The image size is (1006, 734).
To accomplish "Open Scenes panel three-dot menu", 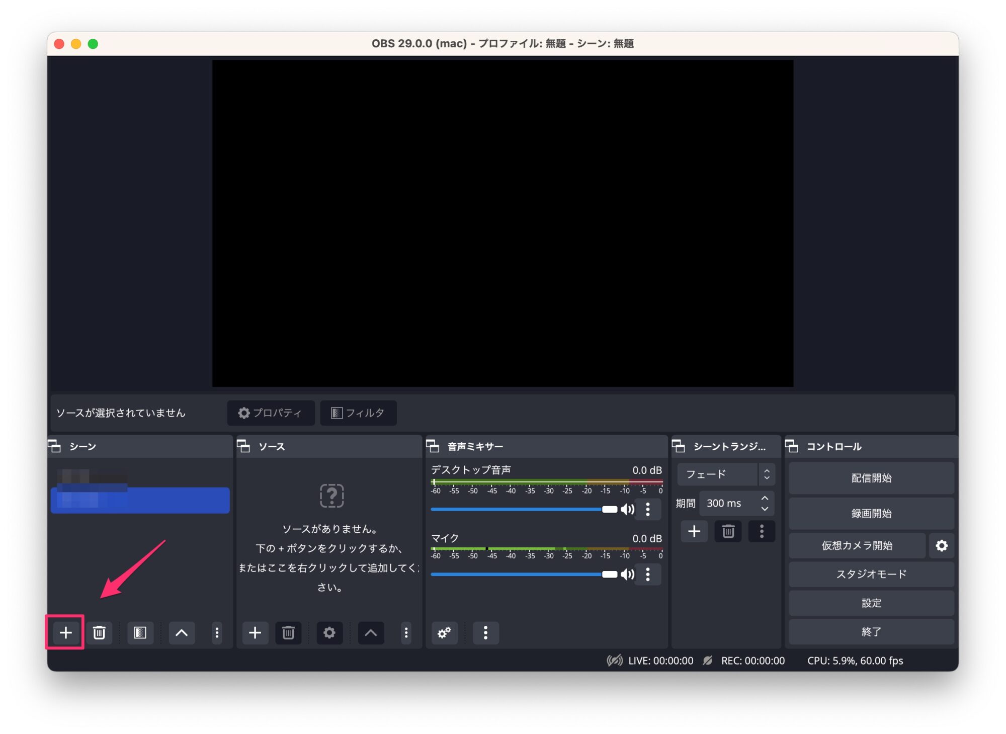I will 217,632.
